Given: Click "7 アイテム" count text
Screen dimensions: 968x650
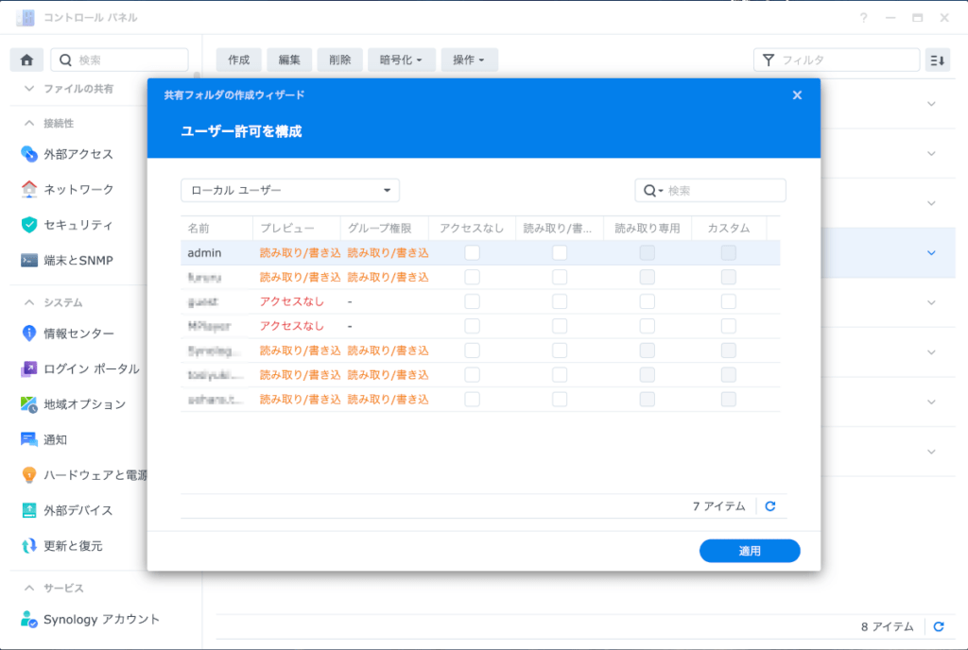Looking at the screenshot, I should tap(718, 506).
